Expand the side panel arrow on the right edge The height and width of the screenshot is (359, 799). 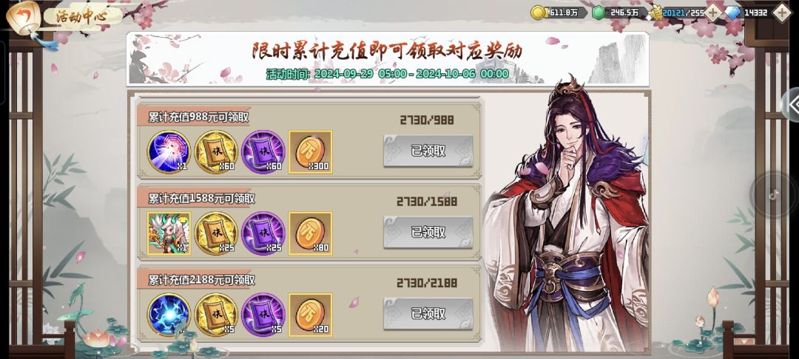click(792, 105)
